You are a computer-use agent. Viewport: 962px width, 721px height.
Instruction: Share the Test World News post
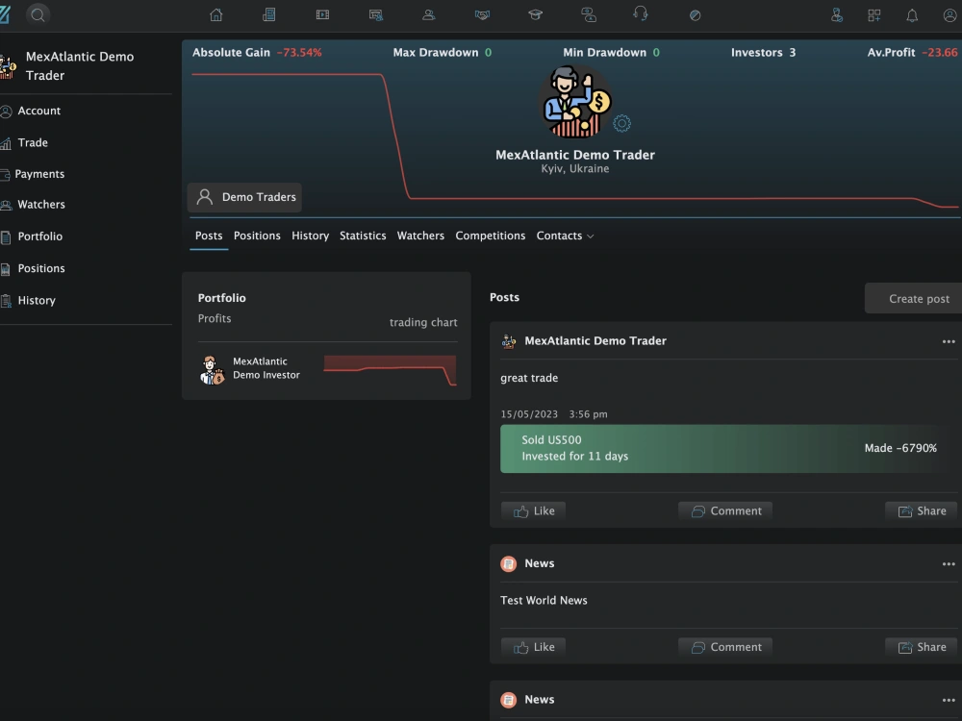point(922,647)
